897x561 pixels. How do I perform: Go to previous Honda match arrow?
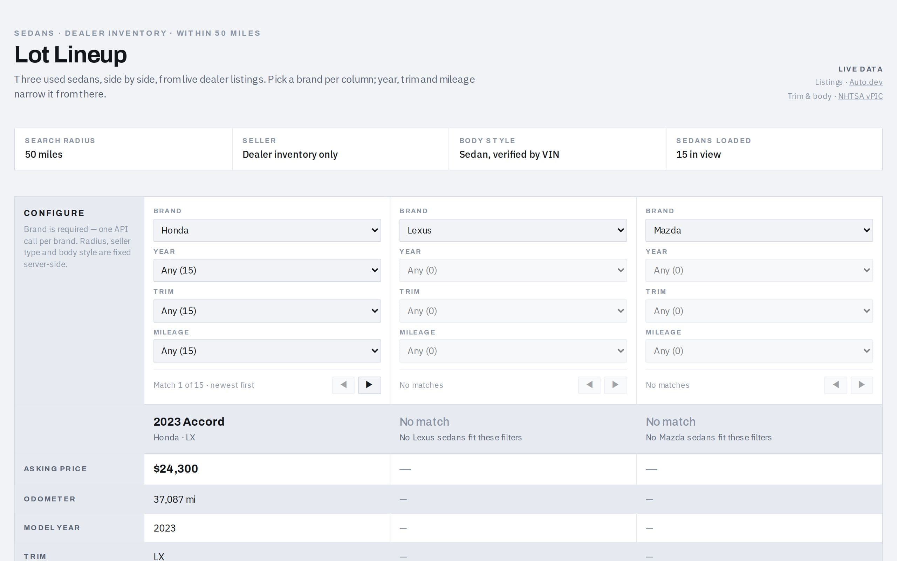(x=343, y=385)
